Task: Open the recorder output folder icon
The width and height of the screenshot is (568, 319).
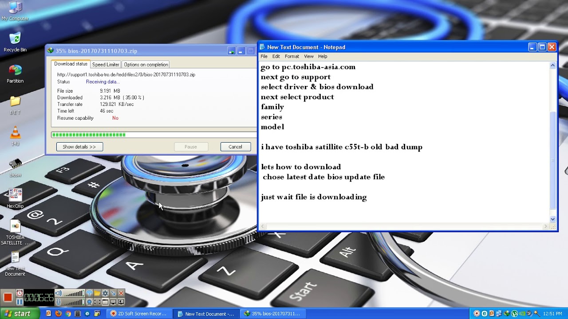Action: pyautogui.click(x=97, y=293)
